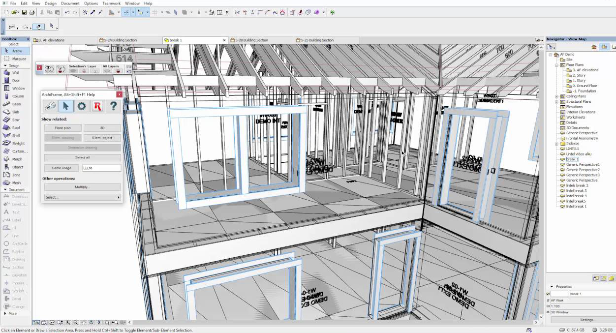Activate the Beam tool

15,104
